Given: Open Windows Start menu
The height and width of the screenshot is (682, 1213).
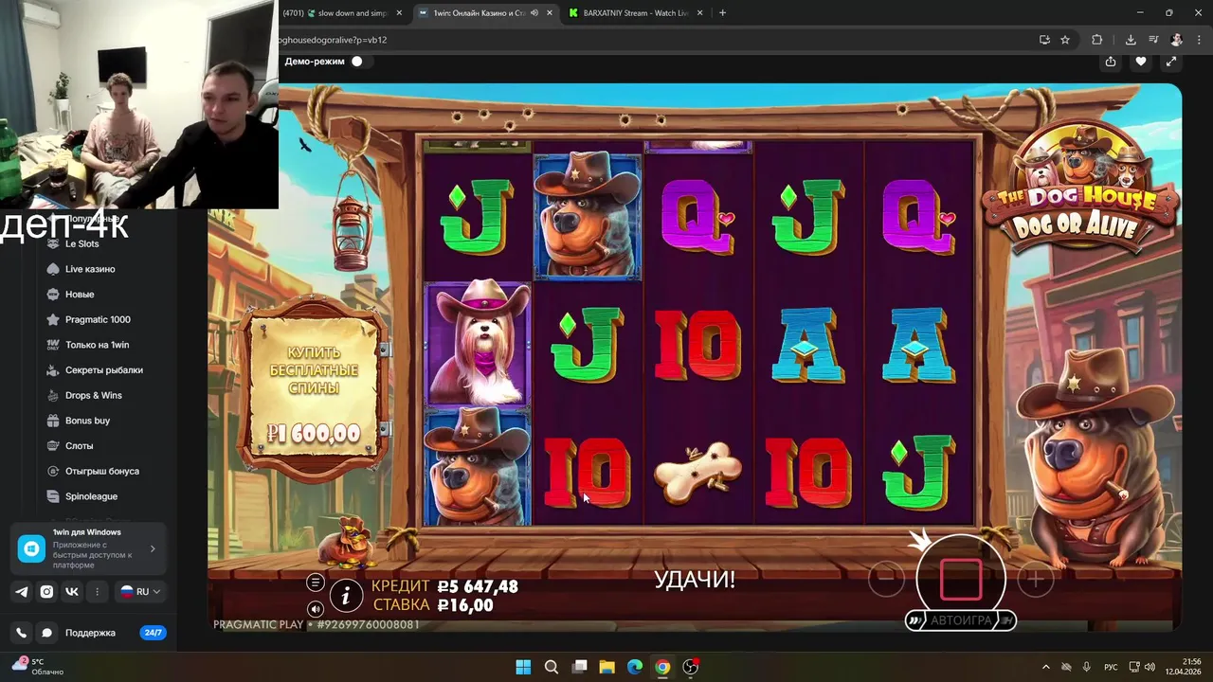Looking at the screenshot, I should [x=523, y=667].
